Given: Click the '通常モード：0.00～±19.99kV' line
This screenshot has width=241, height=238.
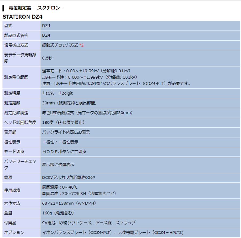Looking at the screenshot, I should coord(86,71).
